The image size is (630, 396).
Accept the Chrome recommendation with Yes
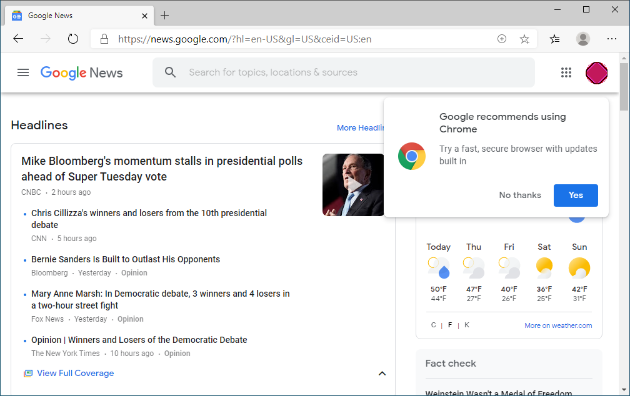click(576, 195)
